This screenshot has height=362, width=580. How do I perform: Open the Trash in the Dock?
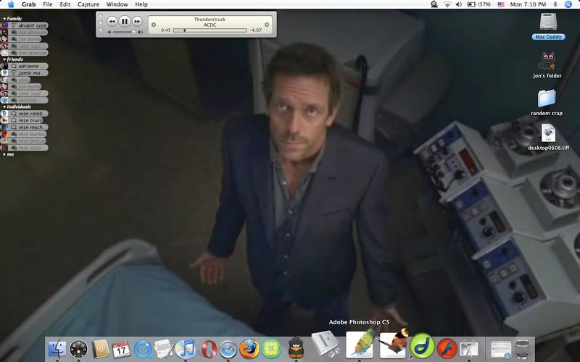[x=522, y=349]
